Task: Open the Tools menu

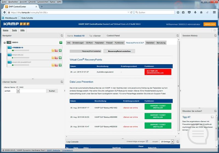Action: (14, 30)
